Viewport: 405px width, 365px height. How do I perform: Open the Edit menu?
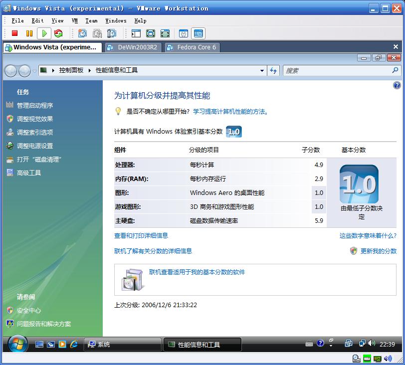(37, 20)
